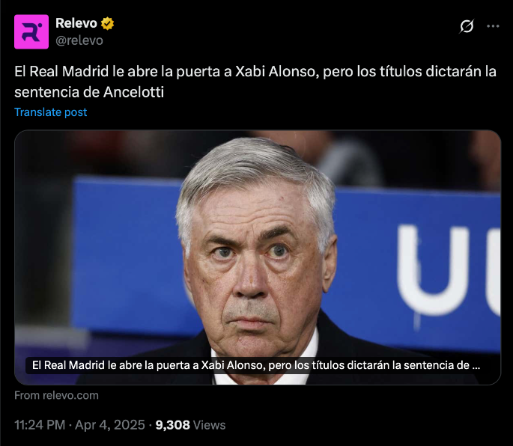Click the tweet line mentioning Xabi Alonso
The width and height of the screenshot is (513, 446).
click(255, 72)
